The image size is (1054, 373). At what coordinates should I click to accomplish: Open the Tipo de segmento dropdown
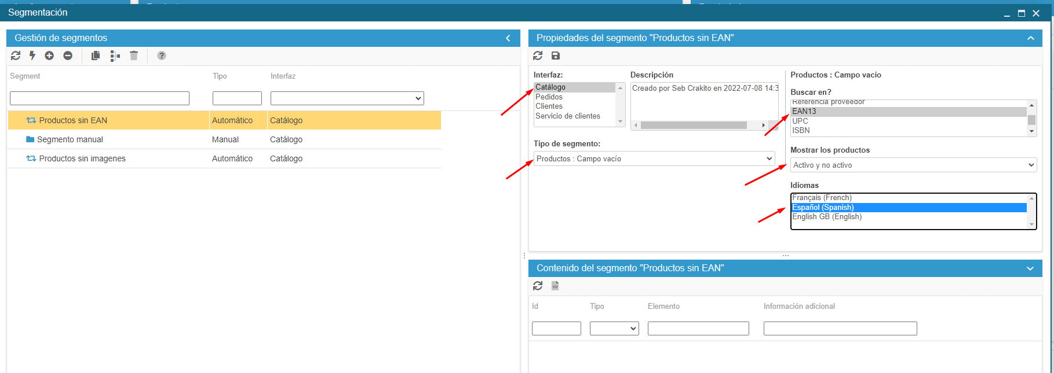tap(654, 158)
